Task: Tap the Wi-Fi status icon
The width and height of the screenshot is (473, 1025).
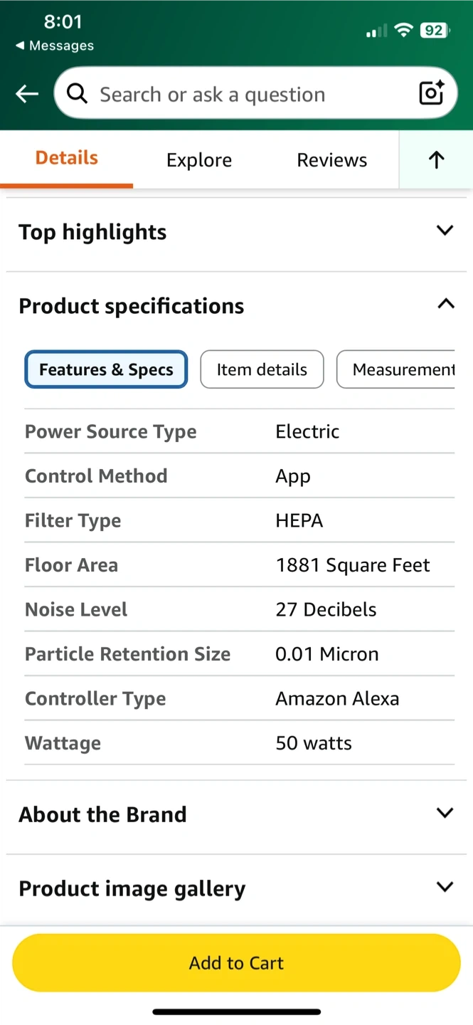Action: coord(404,30)
